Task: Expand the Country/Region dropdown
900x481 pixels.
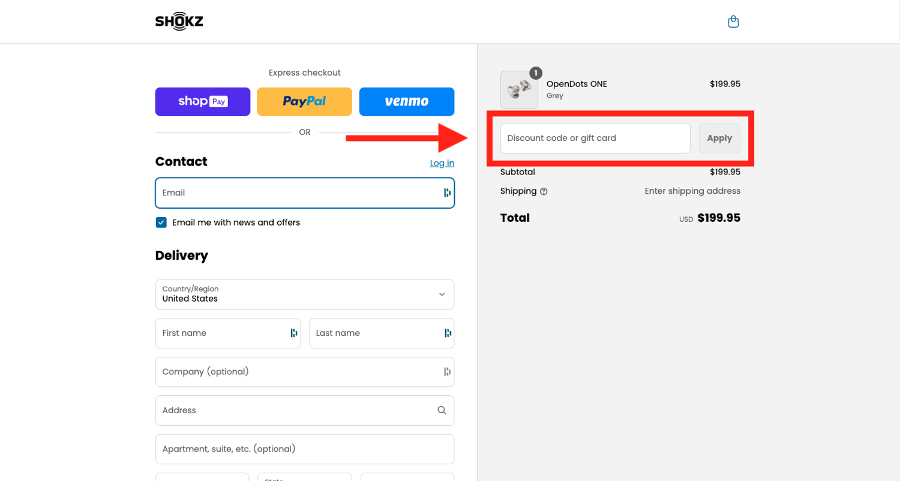Action: coord(304,294)
